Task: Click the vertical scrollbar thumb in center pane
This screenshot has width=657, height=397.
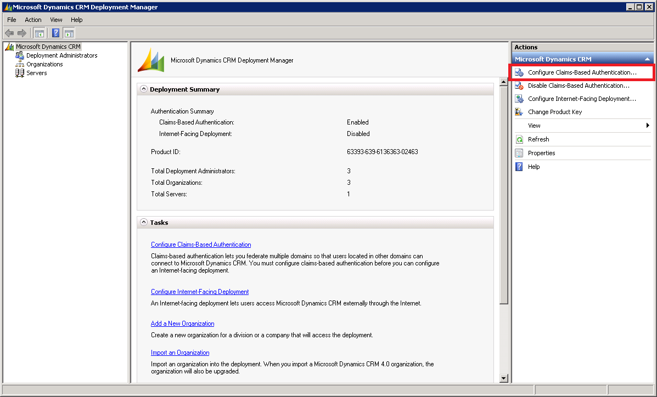Action: [x=504, y=195]
